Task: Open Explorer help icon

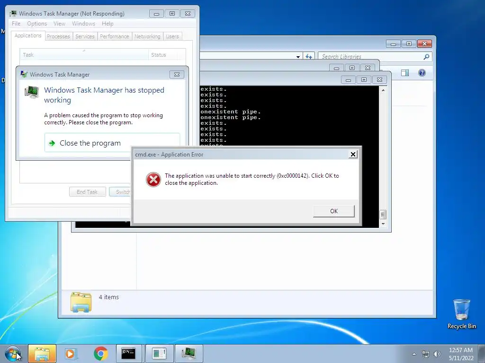Action: point(422,73)
